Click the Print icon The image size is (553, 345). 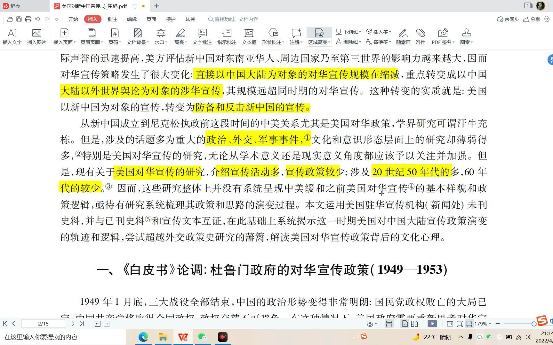(28, 19)
